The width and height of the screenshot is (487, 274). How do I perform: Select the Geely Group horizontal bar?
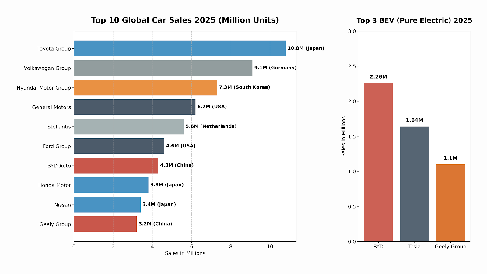105,224
